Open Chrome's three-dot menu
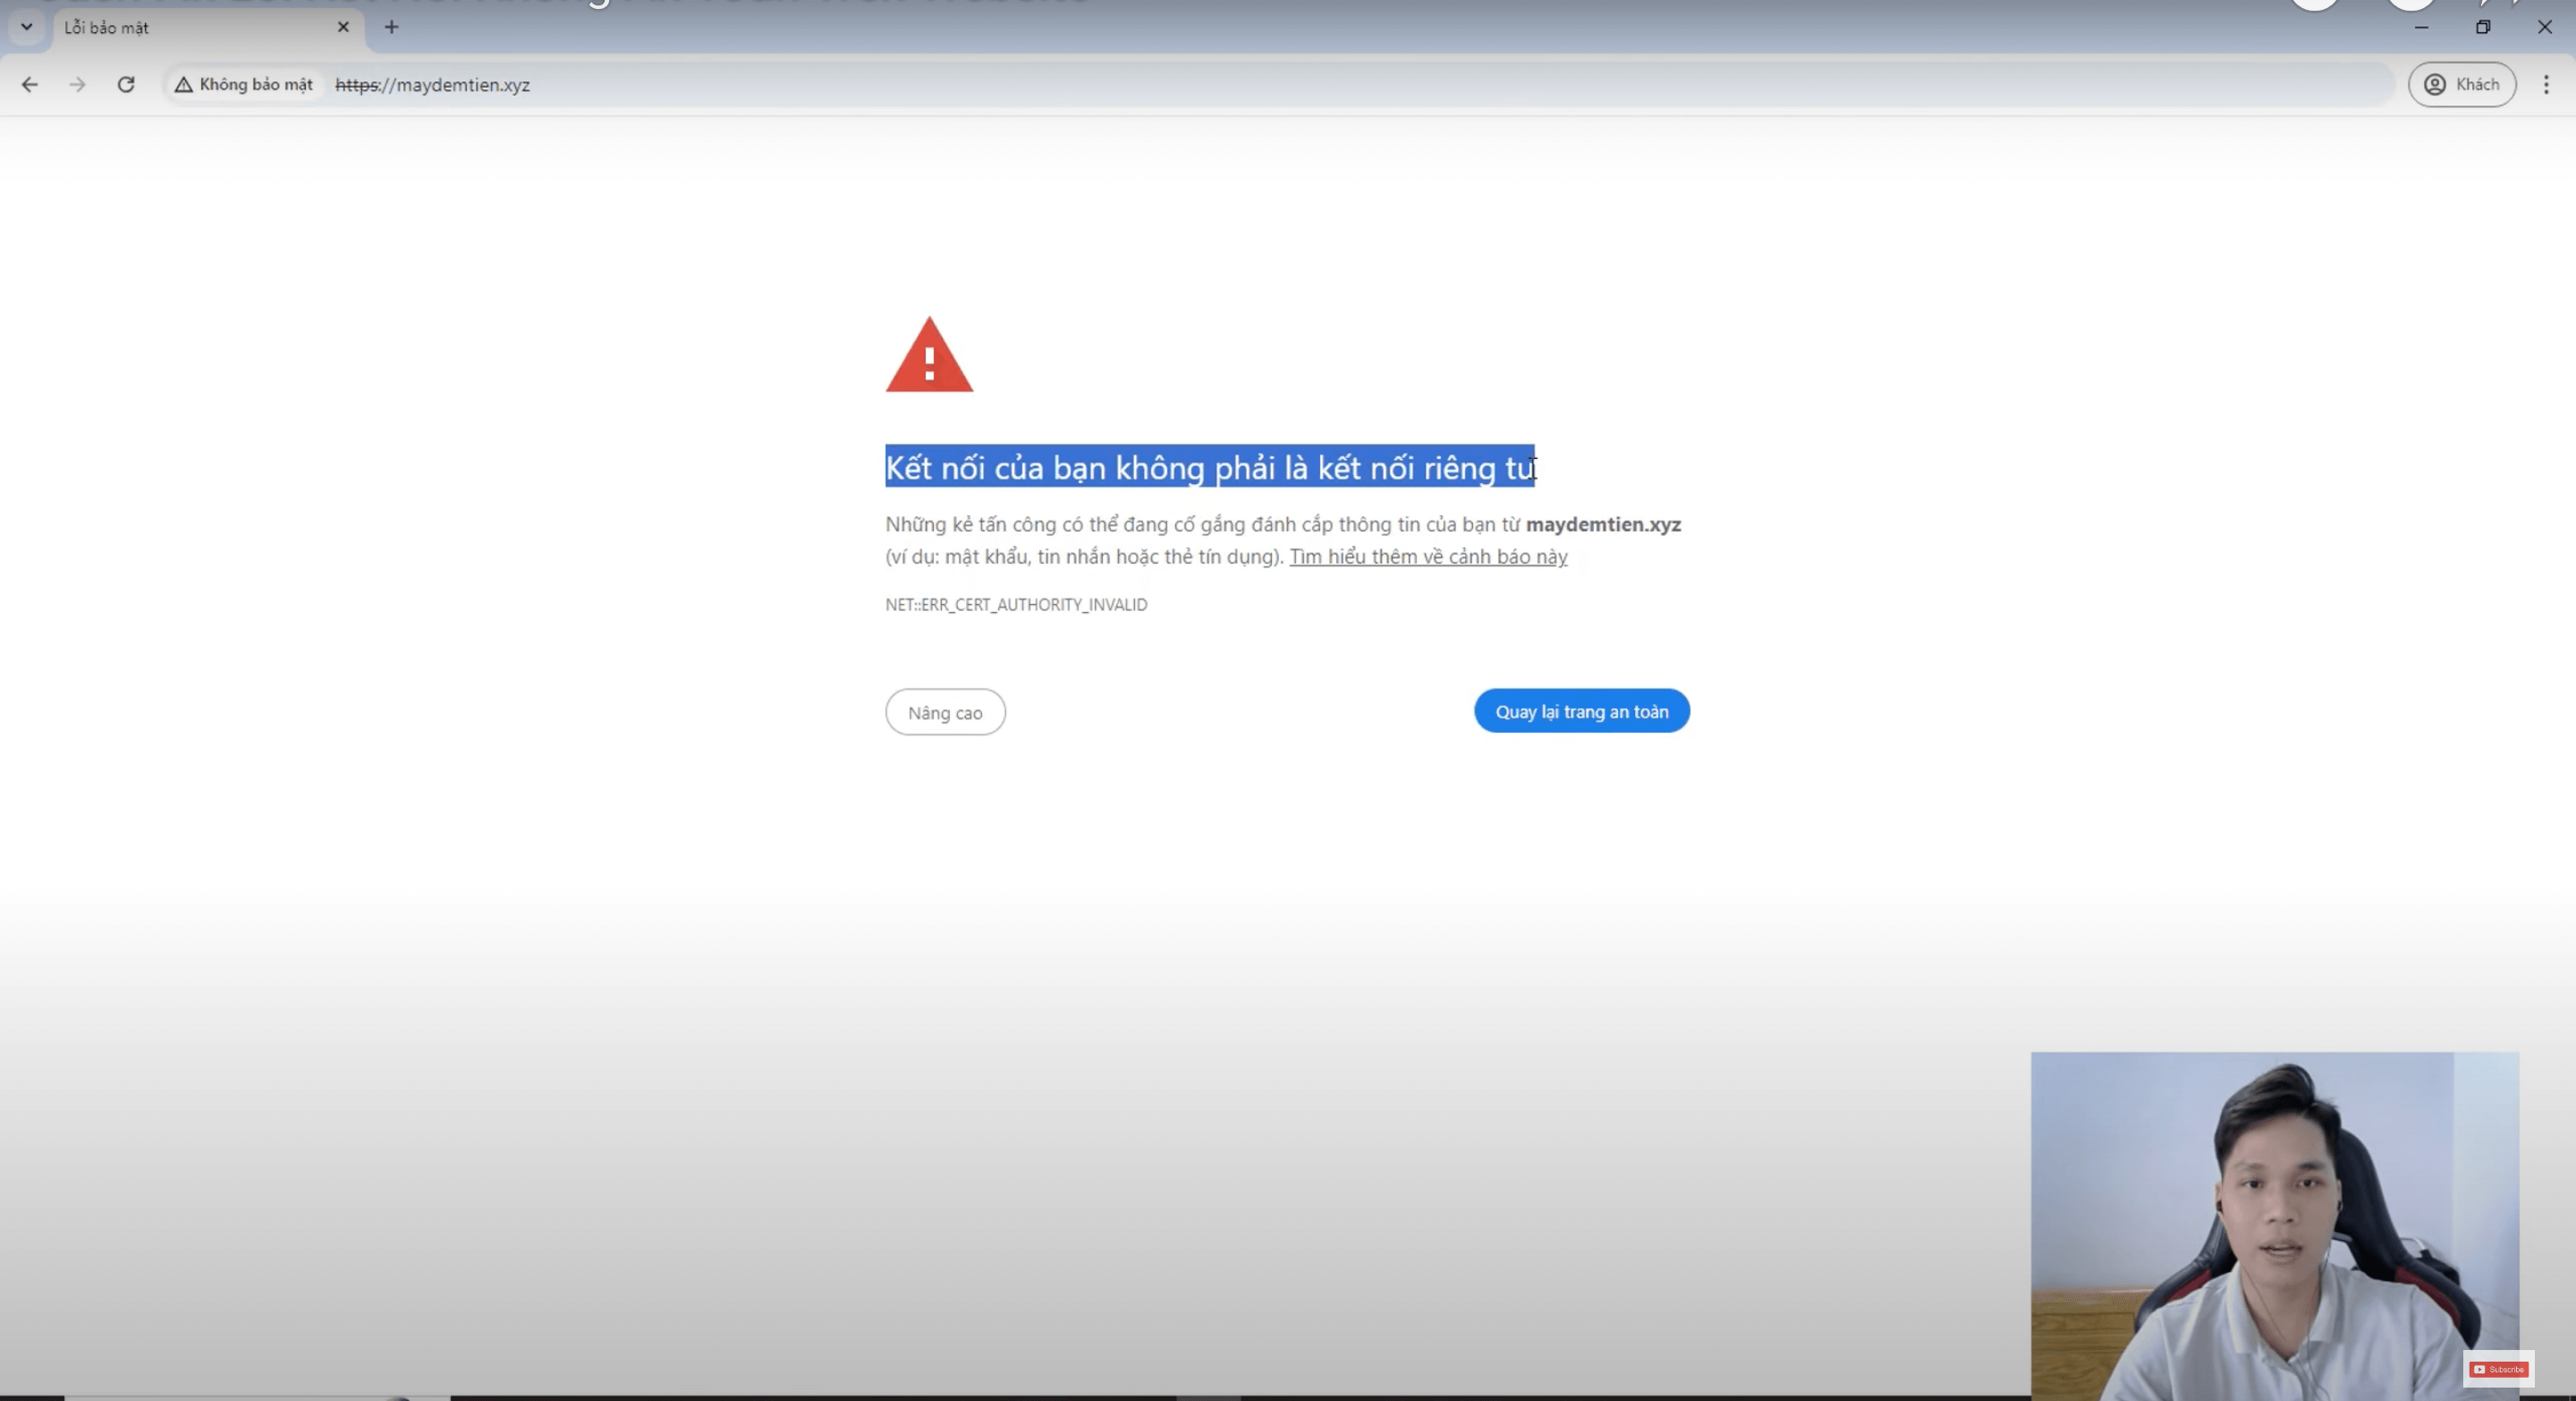 point(2546,85)
